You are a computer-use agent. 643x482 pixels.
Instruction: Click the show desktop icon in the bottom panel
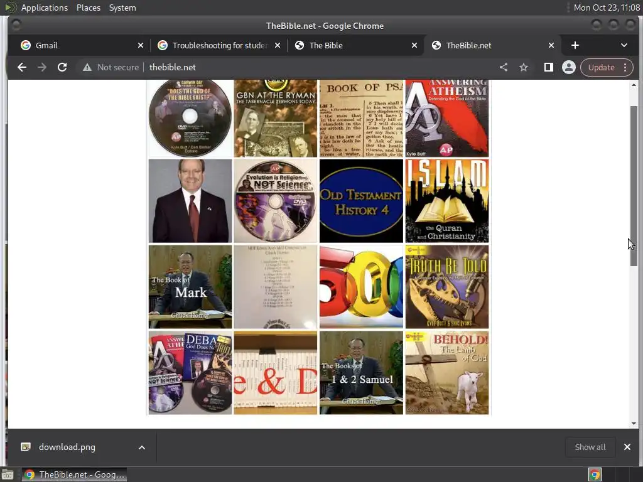pyautogui.click(x=8, y=474)
